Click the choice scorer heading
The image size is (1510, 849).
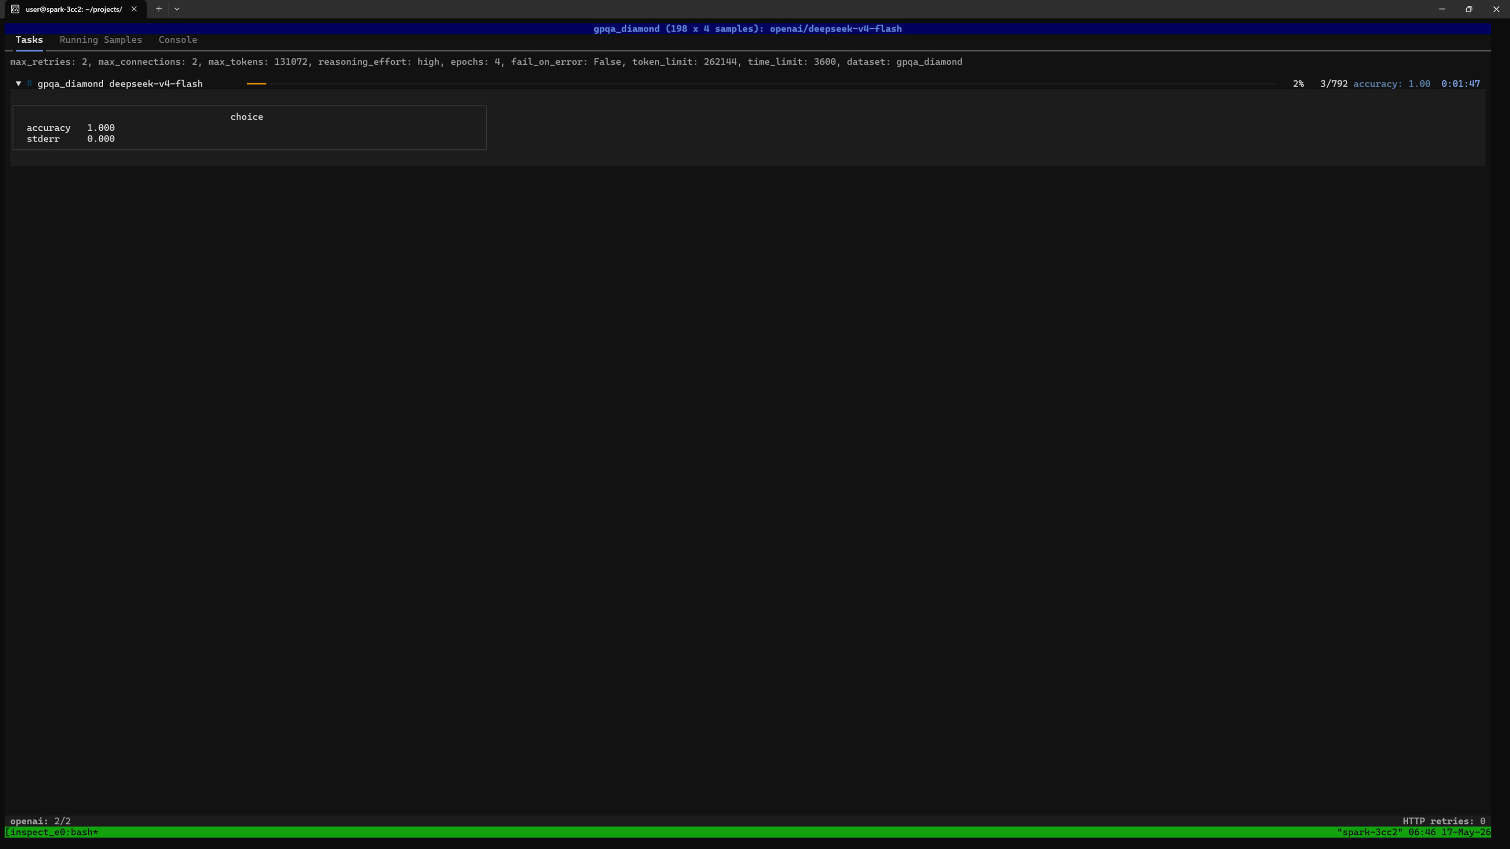click(246, 116)
